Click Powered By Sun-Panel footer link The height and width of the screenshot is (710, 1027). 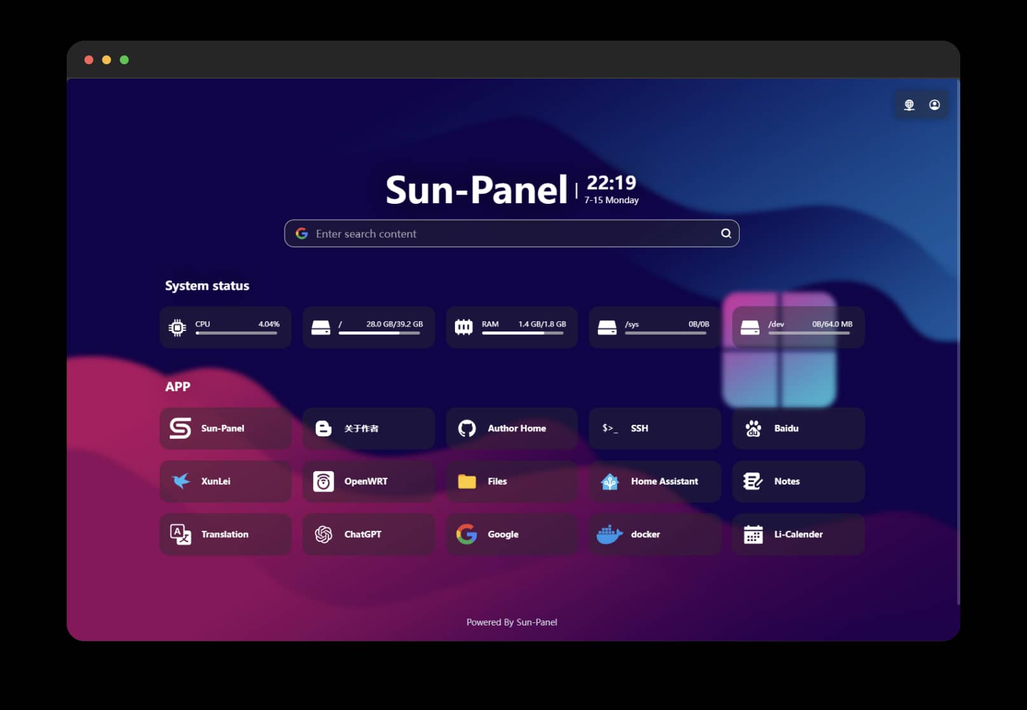[x=512, y=622]
